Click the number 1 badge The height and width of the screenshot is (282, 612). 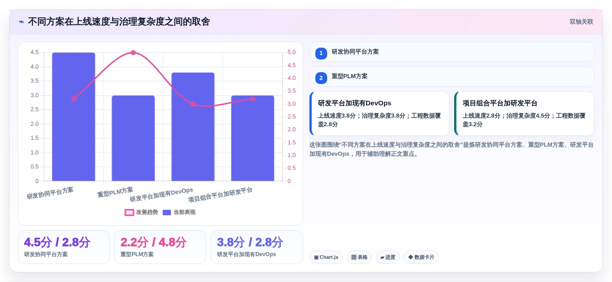tap(321, 53)
